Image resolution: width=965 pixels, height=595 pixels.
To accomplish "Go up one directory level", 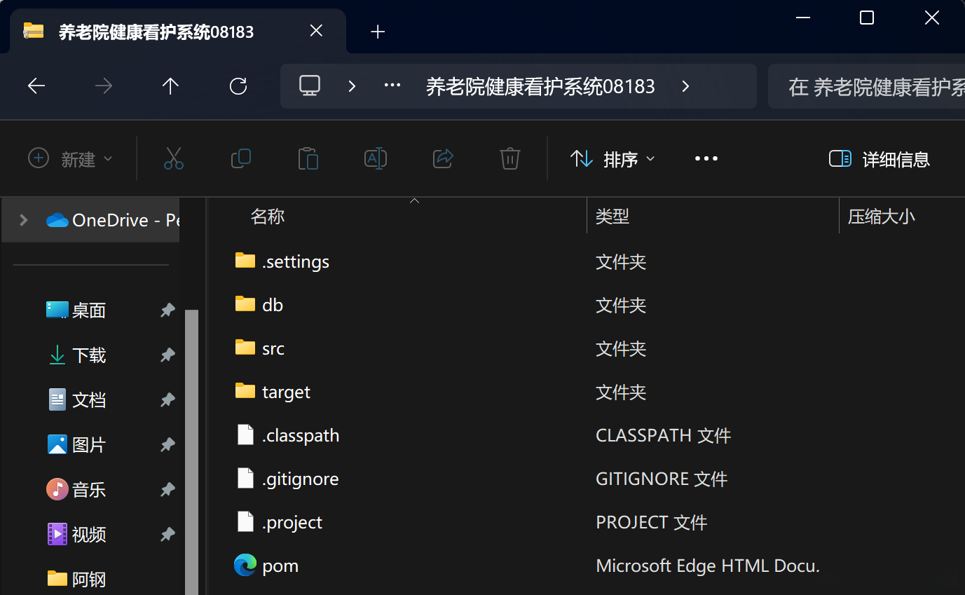I will 170,86.
